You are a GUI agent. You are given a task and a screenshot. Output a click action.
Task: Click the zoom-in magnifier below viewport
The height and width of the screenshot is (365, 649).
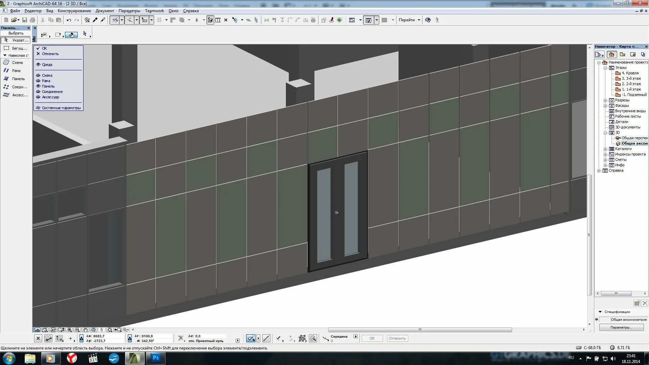coord(69,330)
